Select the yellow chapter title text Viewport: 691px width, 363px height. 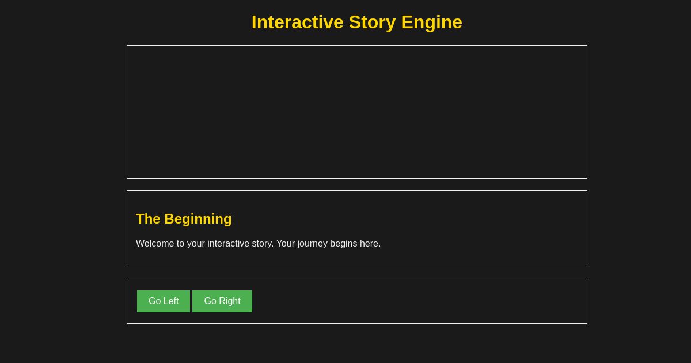[x=184, y=219]
